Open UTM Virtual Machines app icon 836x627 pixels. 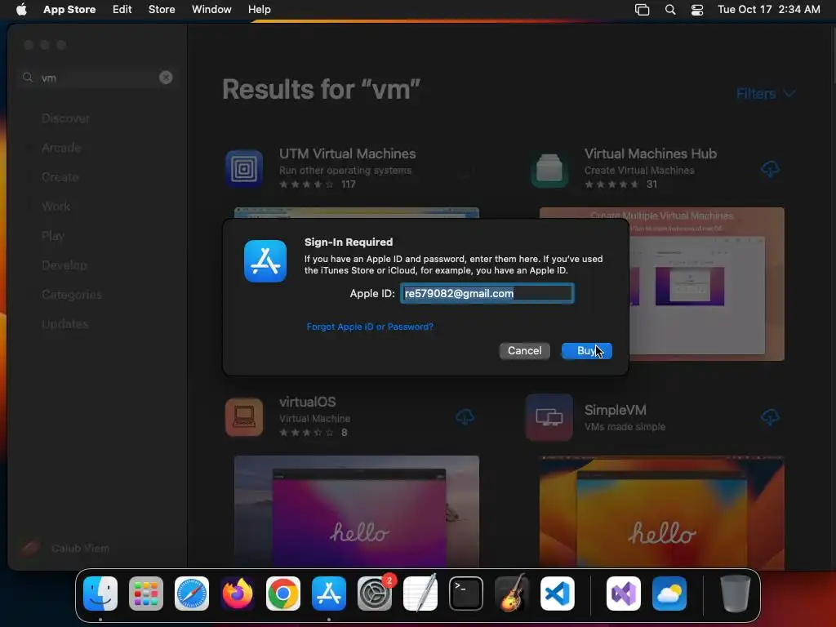coord(244,168)
